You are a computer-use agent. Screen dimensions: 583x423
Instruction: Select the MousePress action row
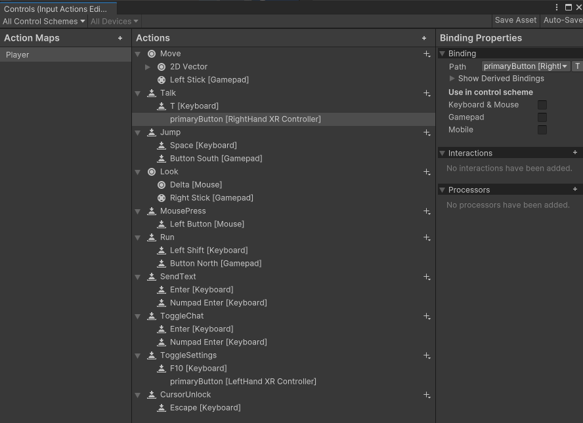tap(284, 211)
